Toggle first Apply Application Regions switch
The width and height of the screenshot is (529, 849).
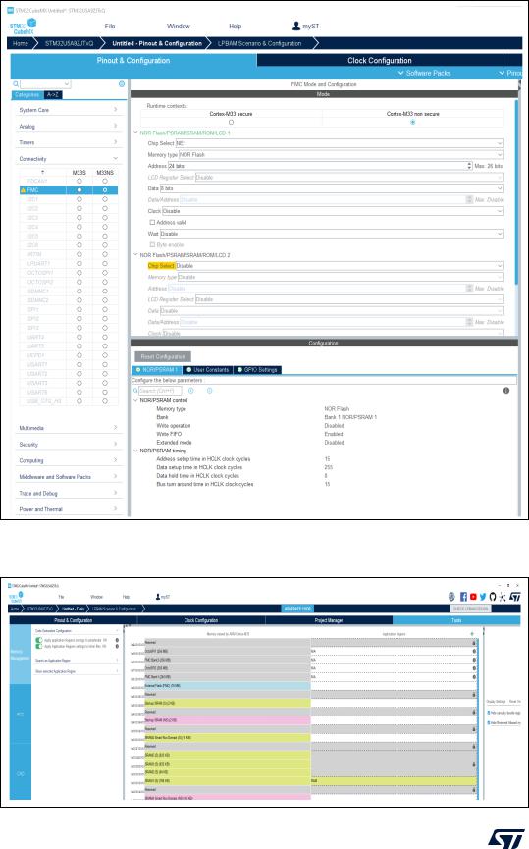(x=39, y=640)
